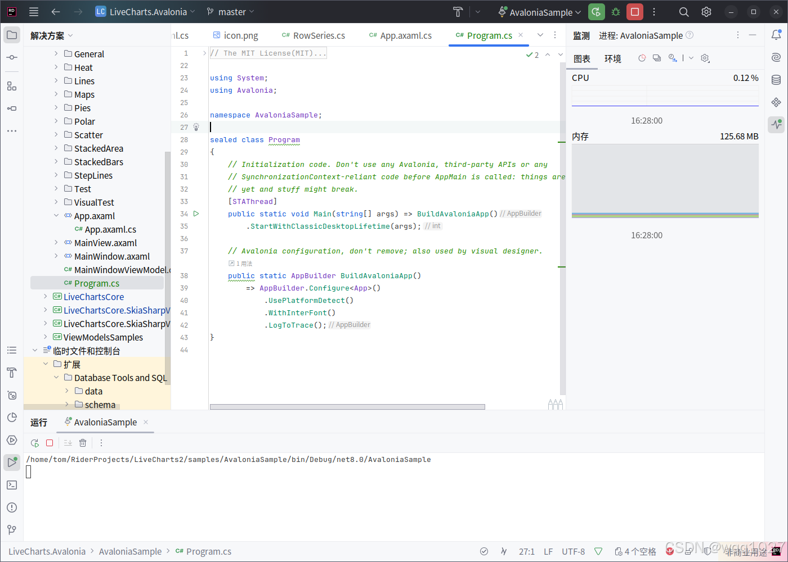Navigate back with the left arrow

(x=55, y=12)
